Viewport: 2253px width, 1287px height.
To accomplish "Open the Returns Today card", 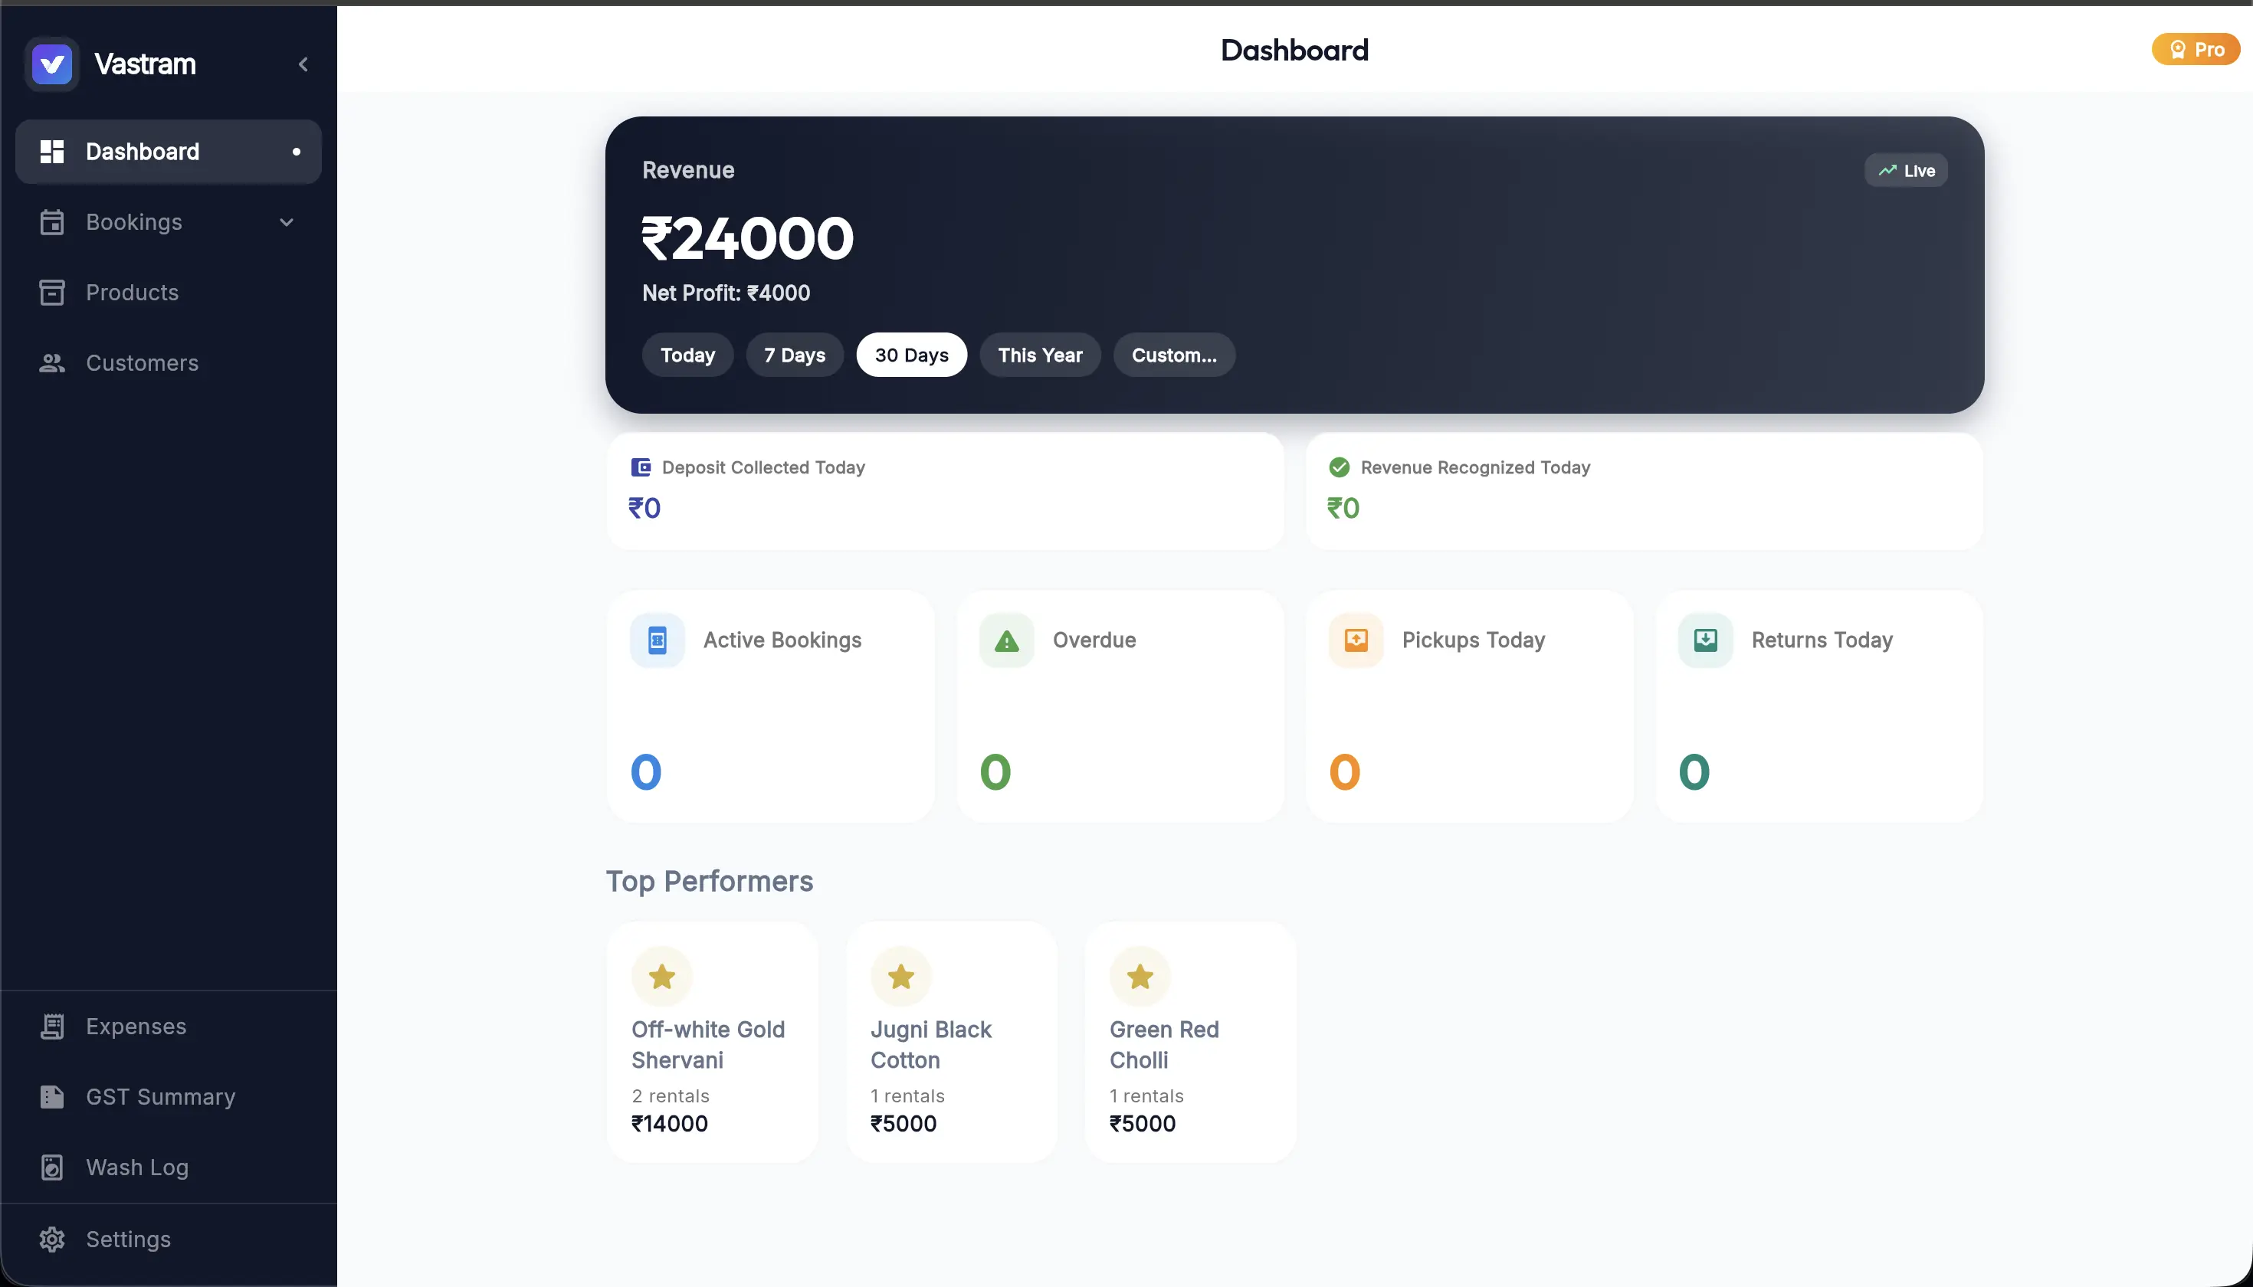I will [x=1818, y=706].
